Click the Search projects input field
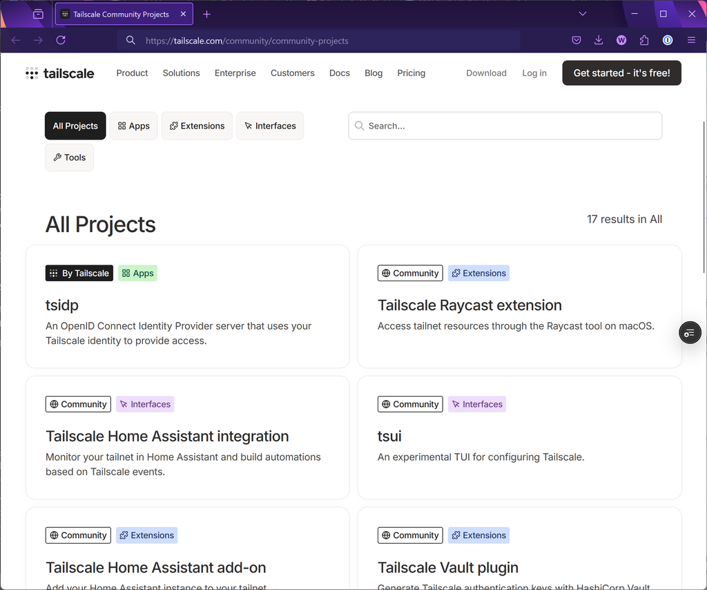 click(505, 126)
